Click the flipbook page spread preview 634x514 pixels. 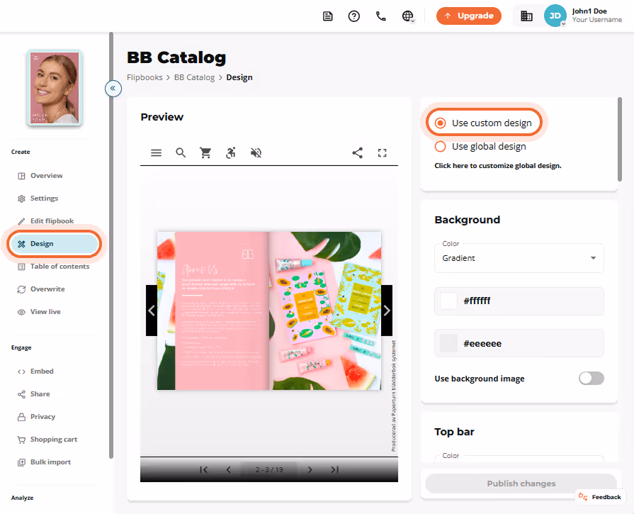pos(269,311)
